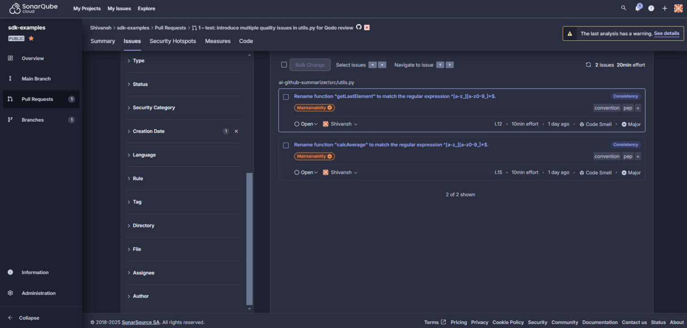Switch to the Measures tab
687x328 pixels.
point(218,41)
